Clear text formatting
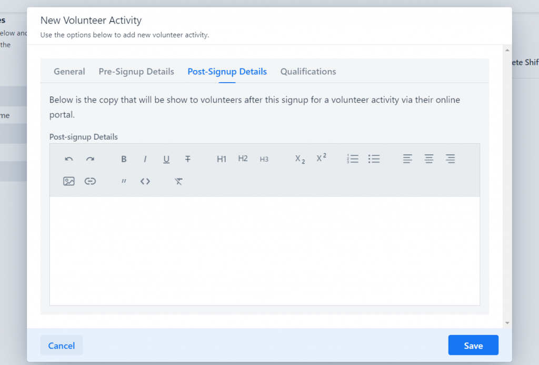Image resolution: width=539 pixels, height=365 pixels. click(x=178, y=181)
